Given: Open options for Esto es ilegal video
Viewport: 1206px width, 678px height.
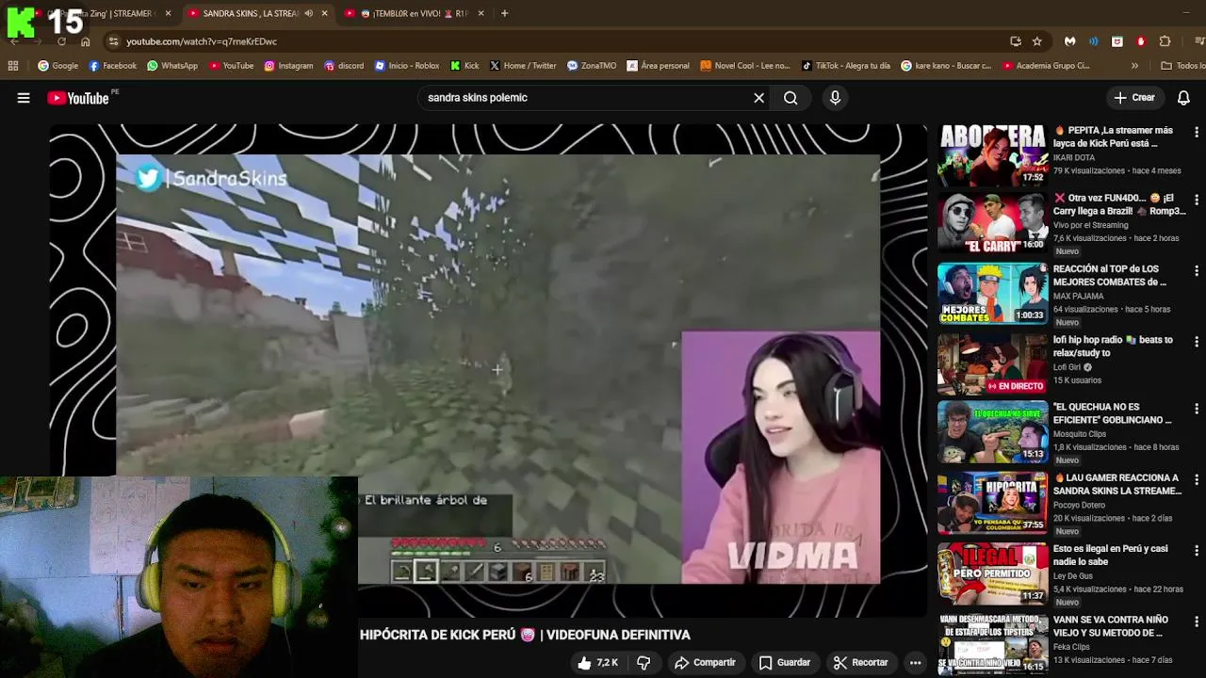Looking at the screenshot, I should tap(1196, 550).
